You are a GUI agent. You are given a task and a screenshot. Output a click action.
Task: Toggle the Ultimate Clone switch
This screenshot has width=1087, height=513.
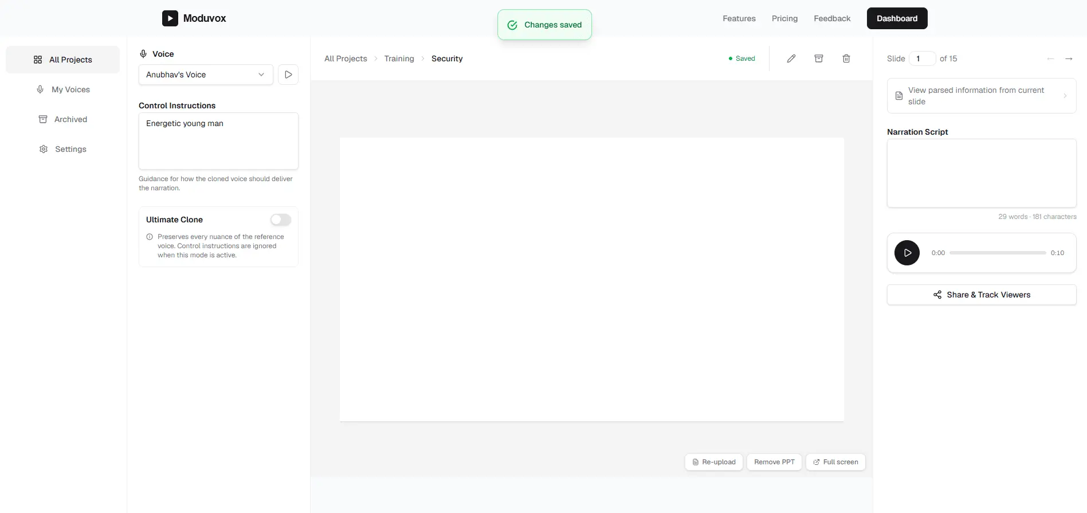pyautogui.click(x=281, y=220)
